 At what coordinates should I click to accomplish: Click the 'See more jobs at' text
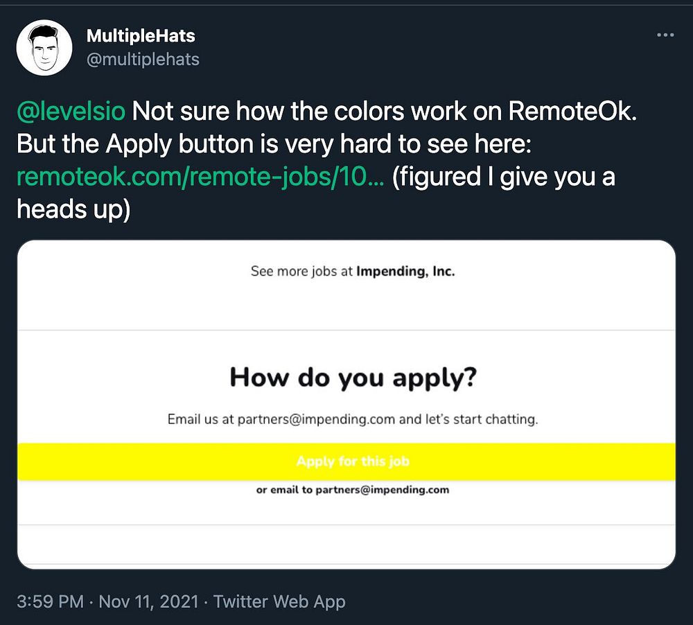301,271
